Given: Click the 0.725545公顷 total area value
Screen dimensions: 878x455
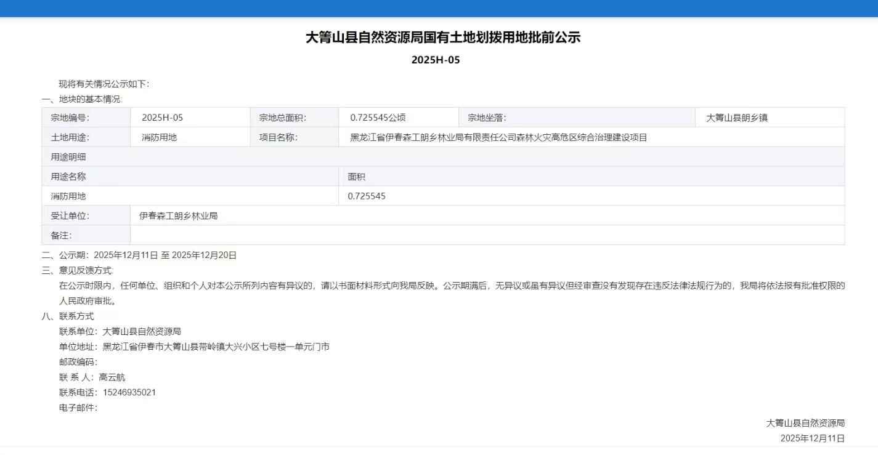Looking at the screenshot, I should 378,118.
